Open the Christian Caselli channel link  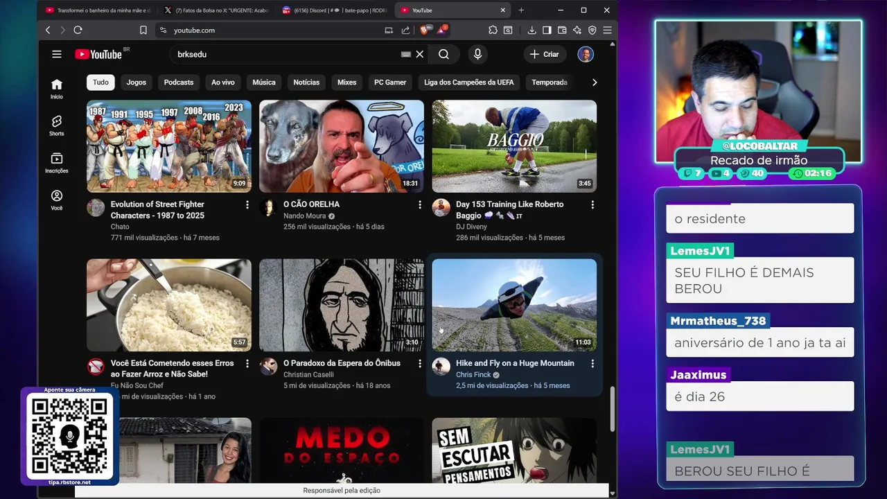308,374
